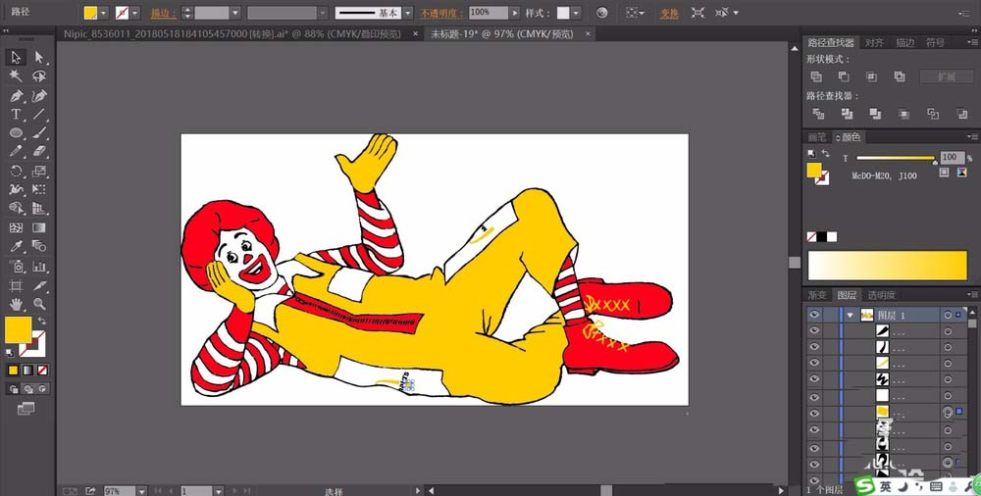Viewport: 981px width, 496px height.
Task: Open fill color dropdown in control bar
Action: (104, 13)
